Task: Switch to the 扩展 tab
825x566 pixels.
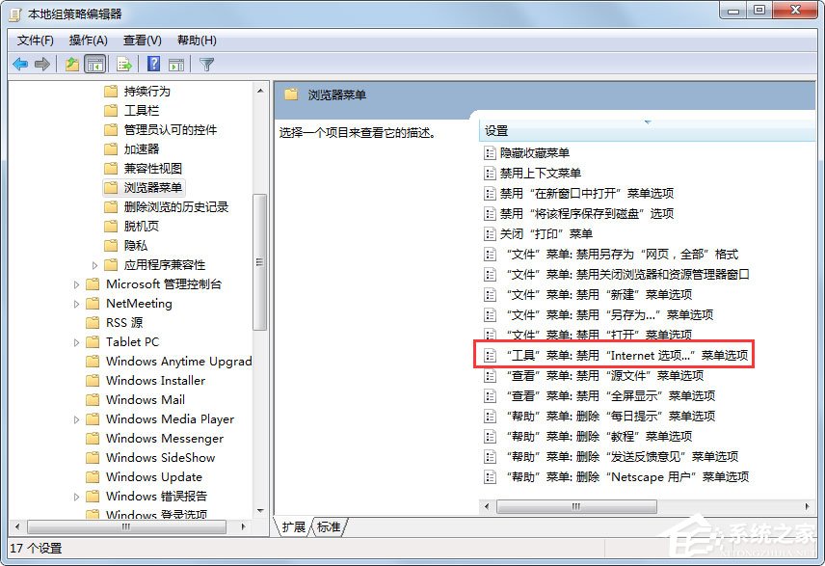Action: (x=295, y=526)
